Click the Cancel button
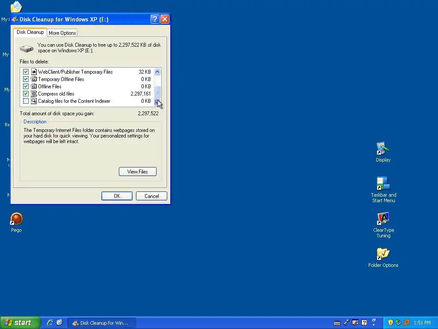 [x=152, y=196]
